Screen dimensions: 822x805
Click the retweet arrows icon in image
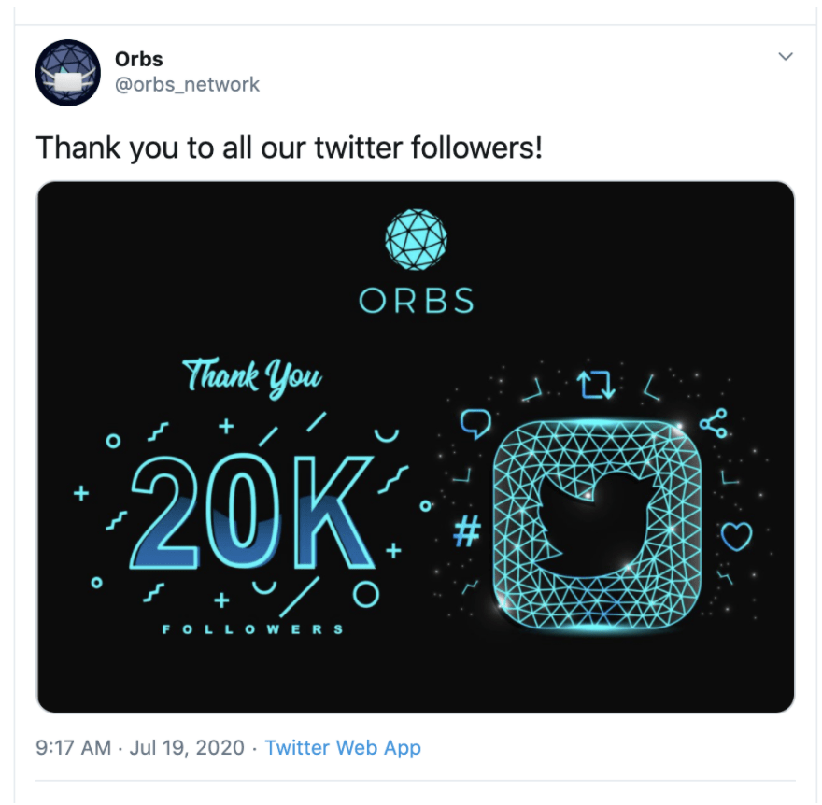(595, 385)
